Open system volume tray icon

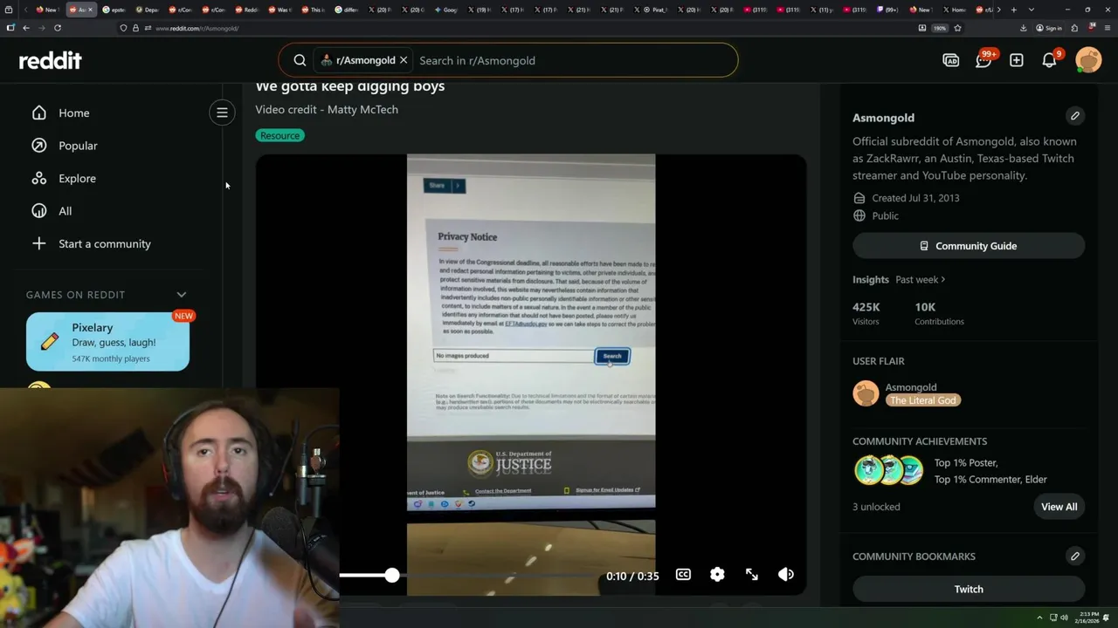pos(1064,618)
